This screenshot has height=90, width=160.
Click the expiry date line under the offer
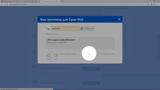pos(57,43)
